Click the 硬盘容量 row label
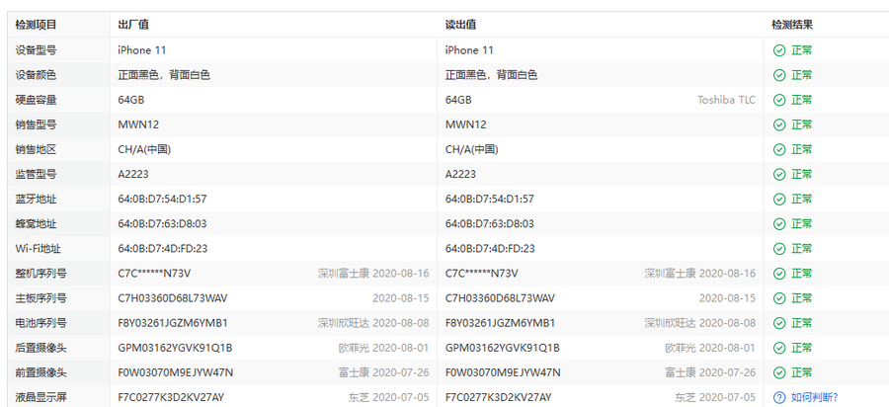889x407 pixels. tap(36, 100)
